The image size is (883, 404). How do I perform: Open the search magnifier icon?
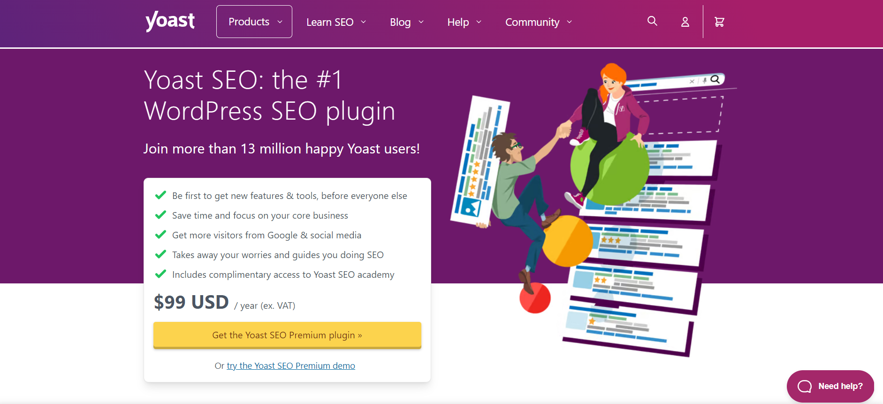click(x=652, y=21)
